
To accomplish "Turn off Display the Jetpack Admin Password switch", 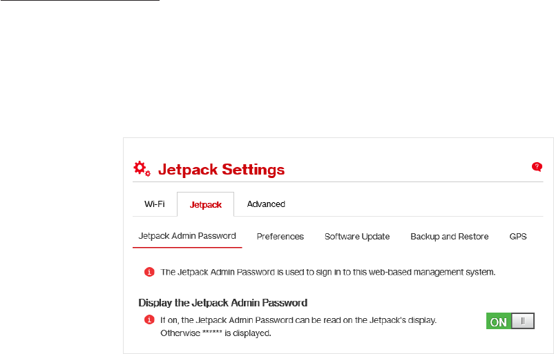I will tap(510, 321).
